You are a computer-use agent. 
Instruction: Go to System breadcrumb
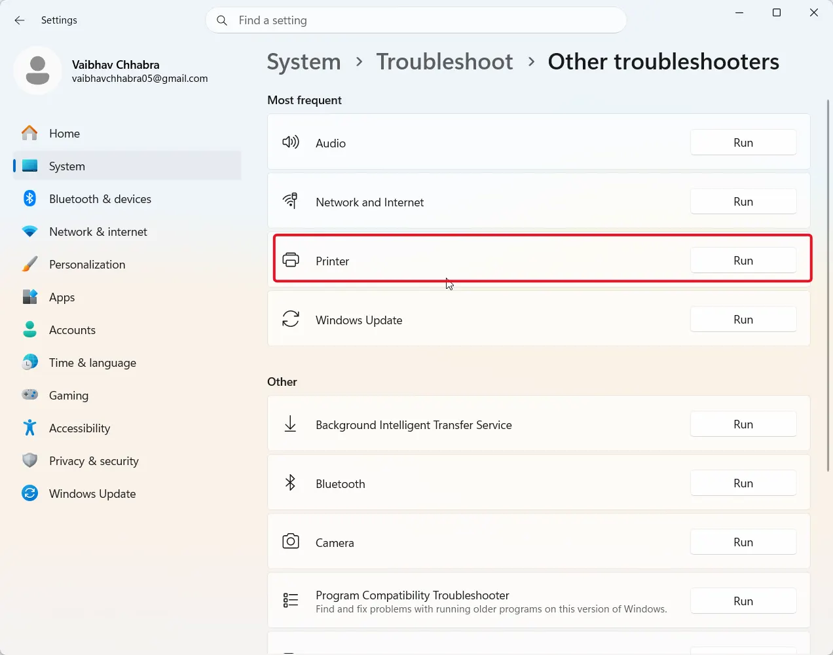click(304, 62)
